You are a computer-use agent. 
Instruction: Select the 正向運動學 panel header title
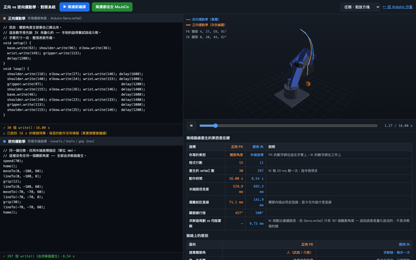pyautogui.click(x=17, y=18)
